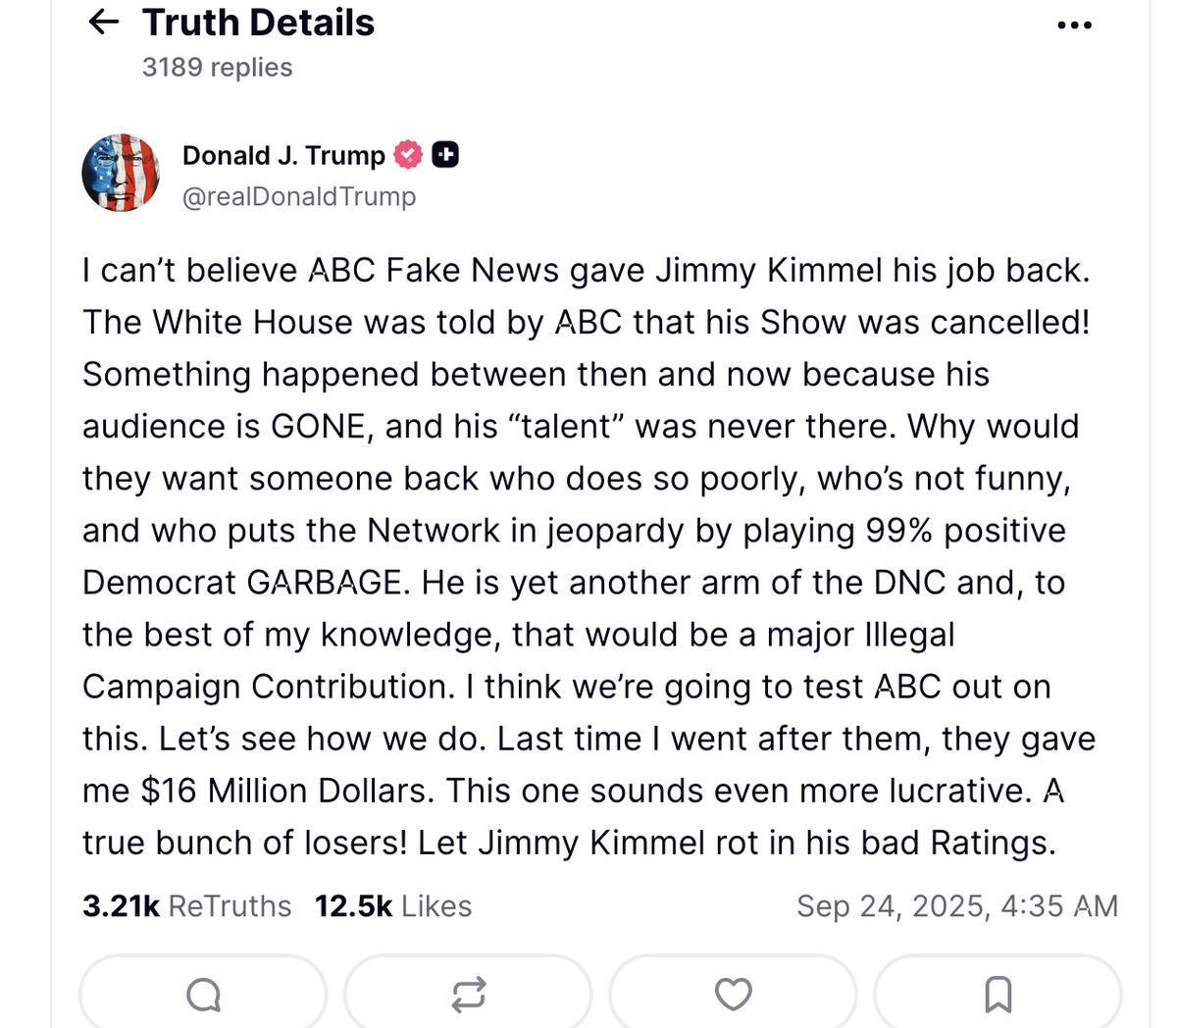
Task: Click the black plus badge beside name
Action: (x=445, y=155)
